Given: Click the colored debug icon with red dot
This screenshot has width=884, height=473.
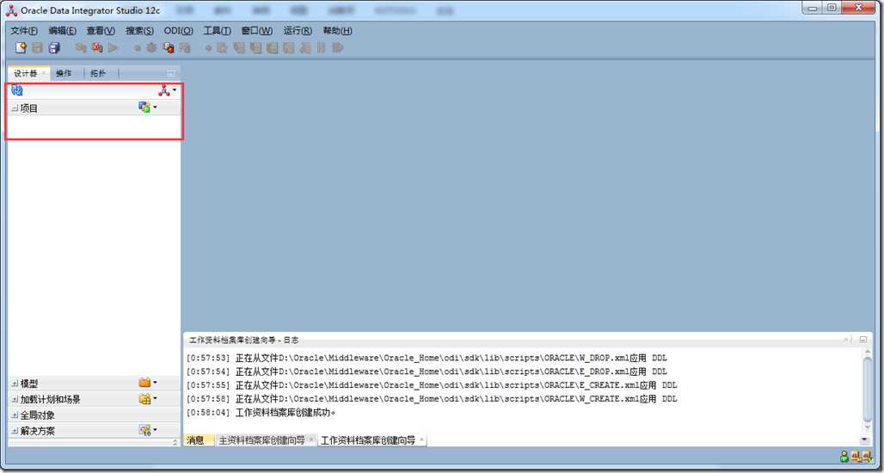Looking at the screenshot, I should [168, 48].
